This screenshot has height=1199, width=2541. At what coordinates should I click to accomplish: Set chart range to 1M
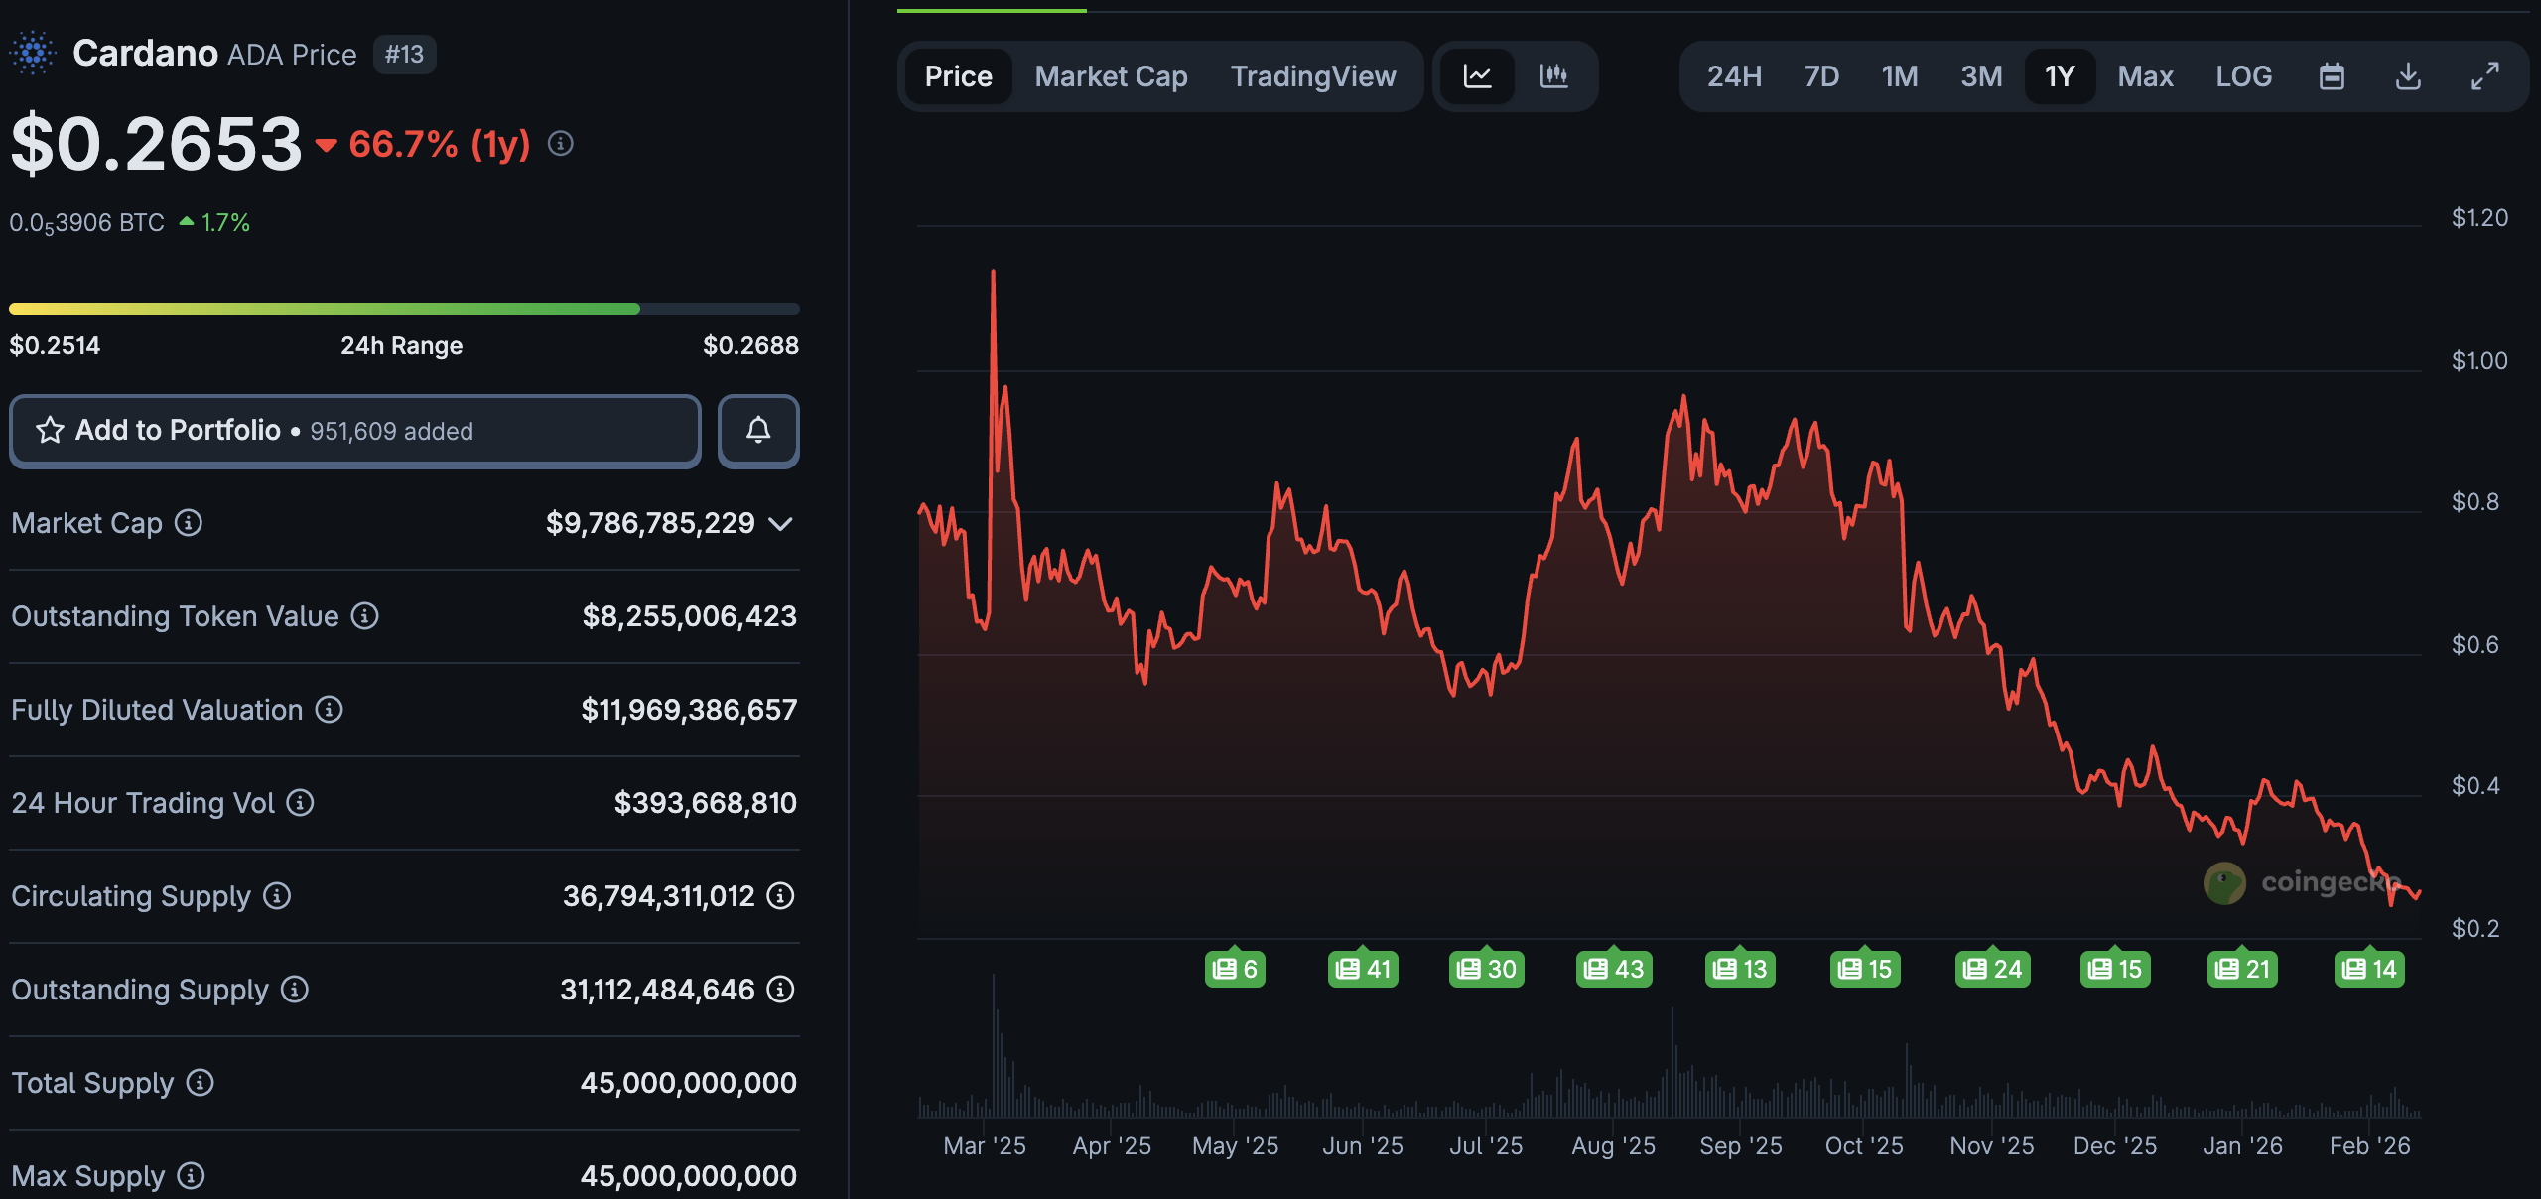pyautogui.click(x=1900, y=76)
